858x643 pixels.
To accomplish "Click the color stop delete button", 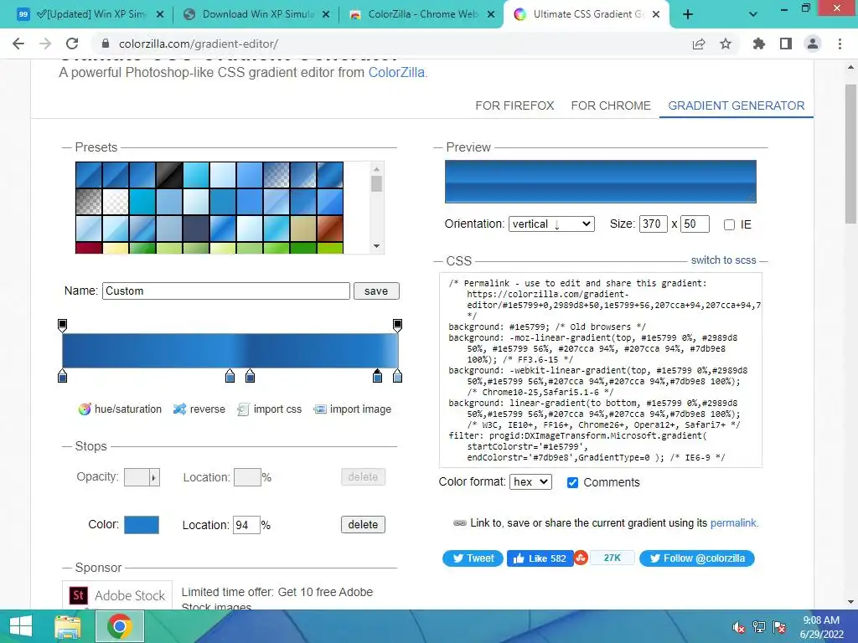I will coord(363,525).
